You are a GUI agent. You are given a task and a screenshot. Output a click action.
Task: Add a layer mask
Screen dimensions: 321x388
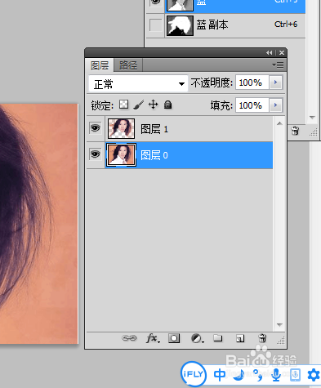(174, 338)
